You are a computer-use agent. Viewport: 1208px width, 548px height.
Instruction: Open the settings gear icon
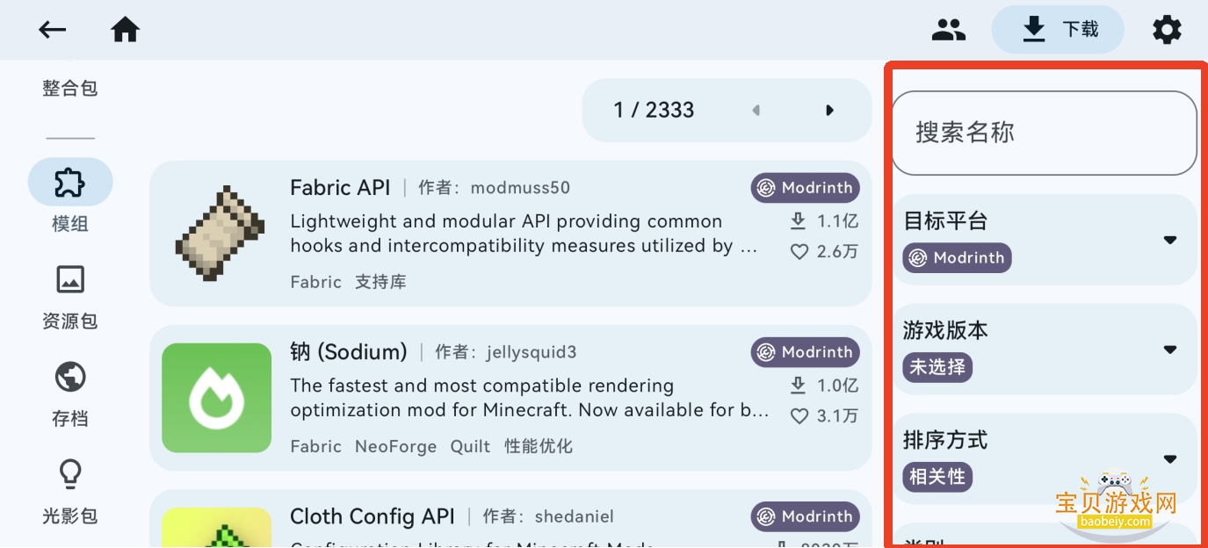pos(1167,30)
